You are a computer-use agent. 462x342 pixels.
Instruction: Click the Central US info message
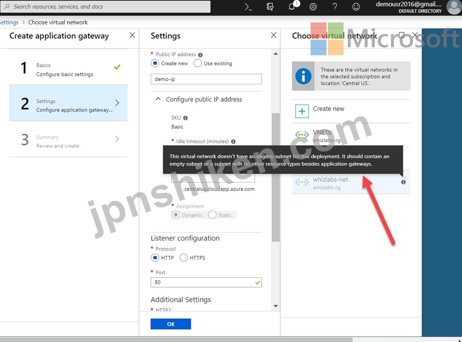(351, 76)
